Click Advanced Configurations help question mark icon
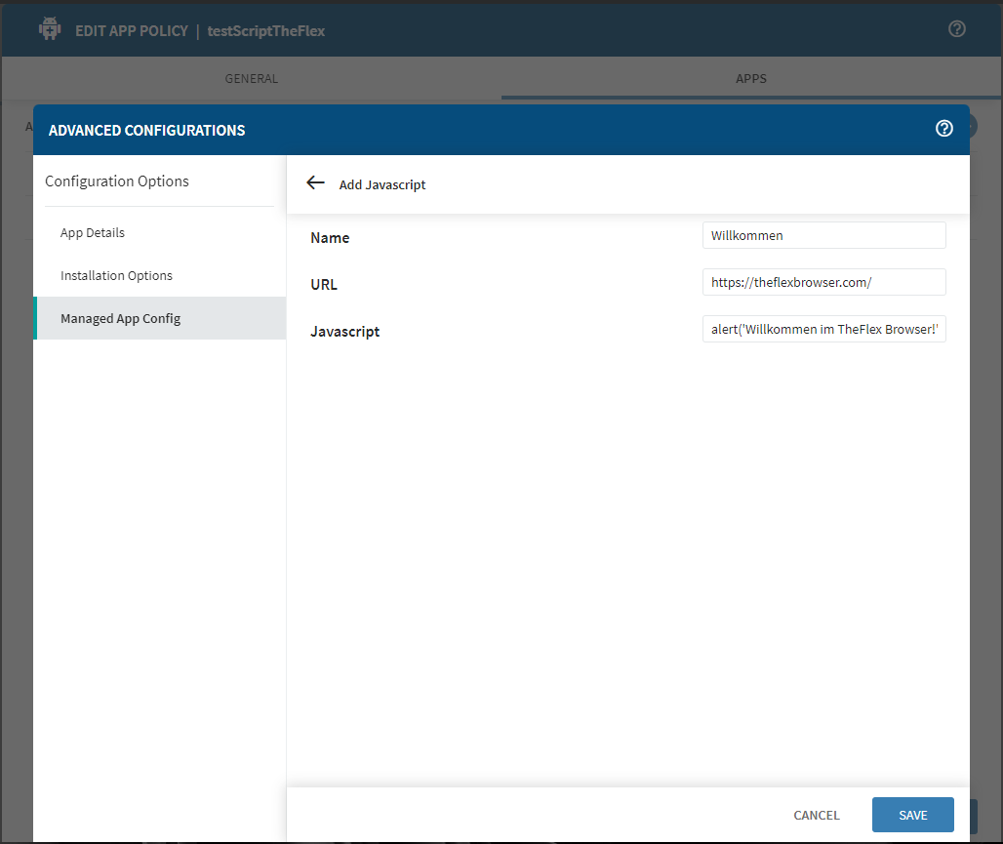This screenshot has height=844, width=1003. 943,129
